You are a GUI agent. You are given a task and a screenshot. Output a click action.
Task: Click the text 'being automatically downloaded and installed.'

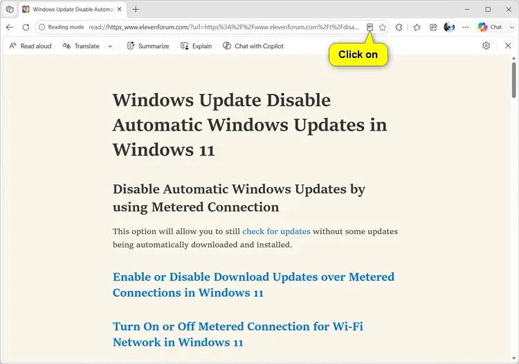pos(202,245)
